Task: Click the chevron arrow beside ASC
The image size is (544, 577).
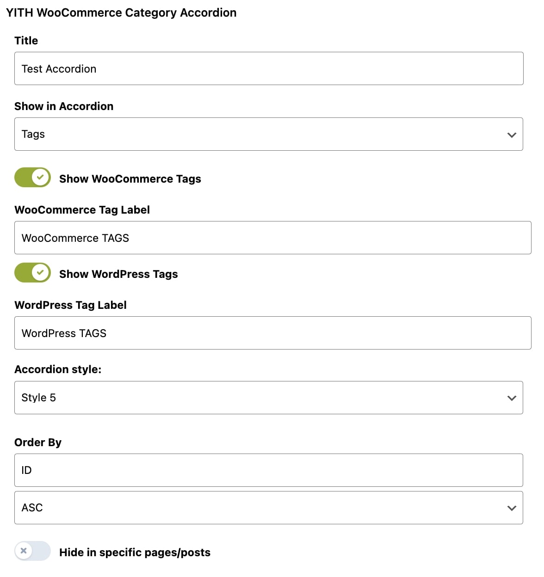Action: [x=511, y=508]
